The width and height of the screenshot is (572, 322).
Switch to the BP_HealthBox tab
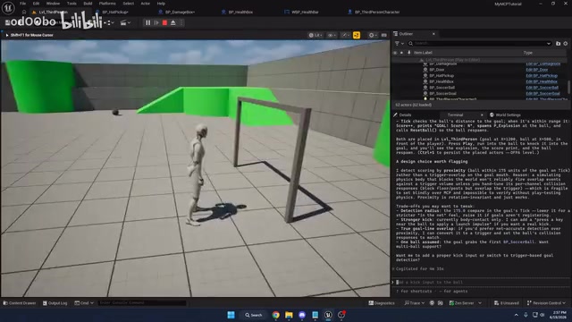click(x=240, y=12)
